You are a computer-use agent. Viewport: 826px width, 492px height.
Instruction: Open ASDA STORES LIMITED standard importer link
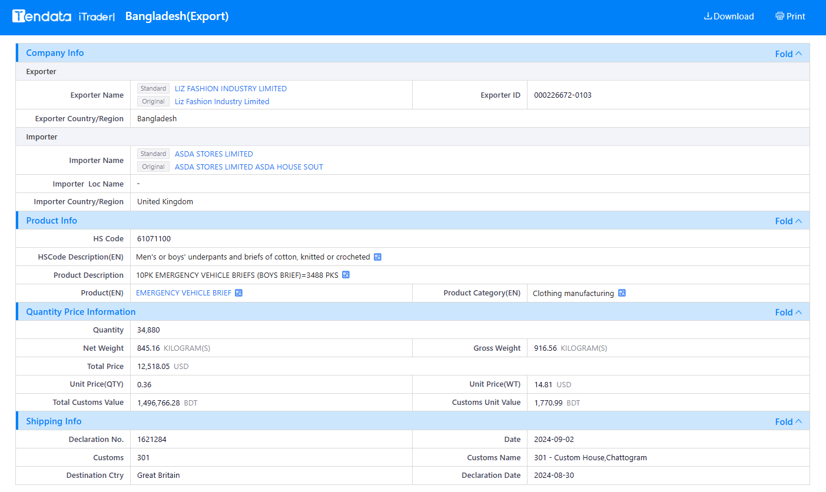point(214,154)
